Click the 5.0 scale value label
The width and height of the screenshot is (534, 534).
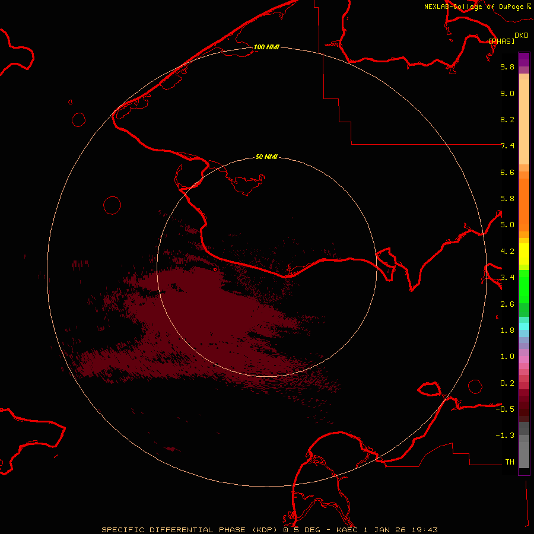pos(507,225)
